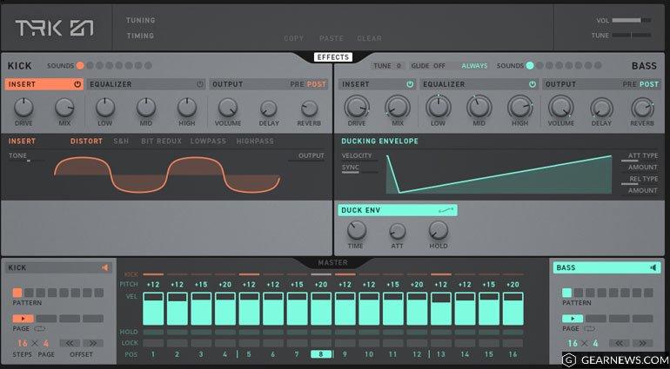670x369 pixels.
Task: Click the TIMING option
Action: [x=140, y=36]
